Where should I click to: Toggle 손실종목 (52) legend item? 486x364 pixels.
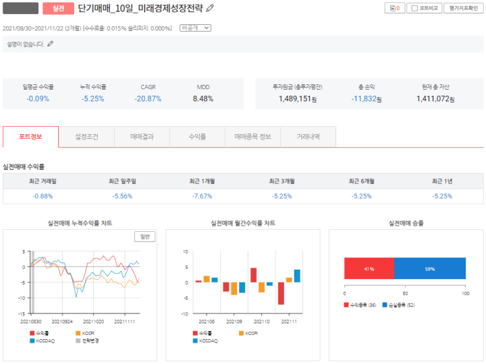point(398,305)
